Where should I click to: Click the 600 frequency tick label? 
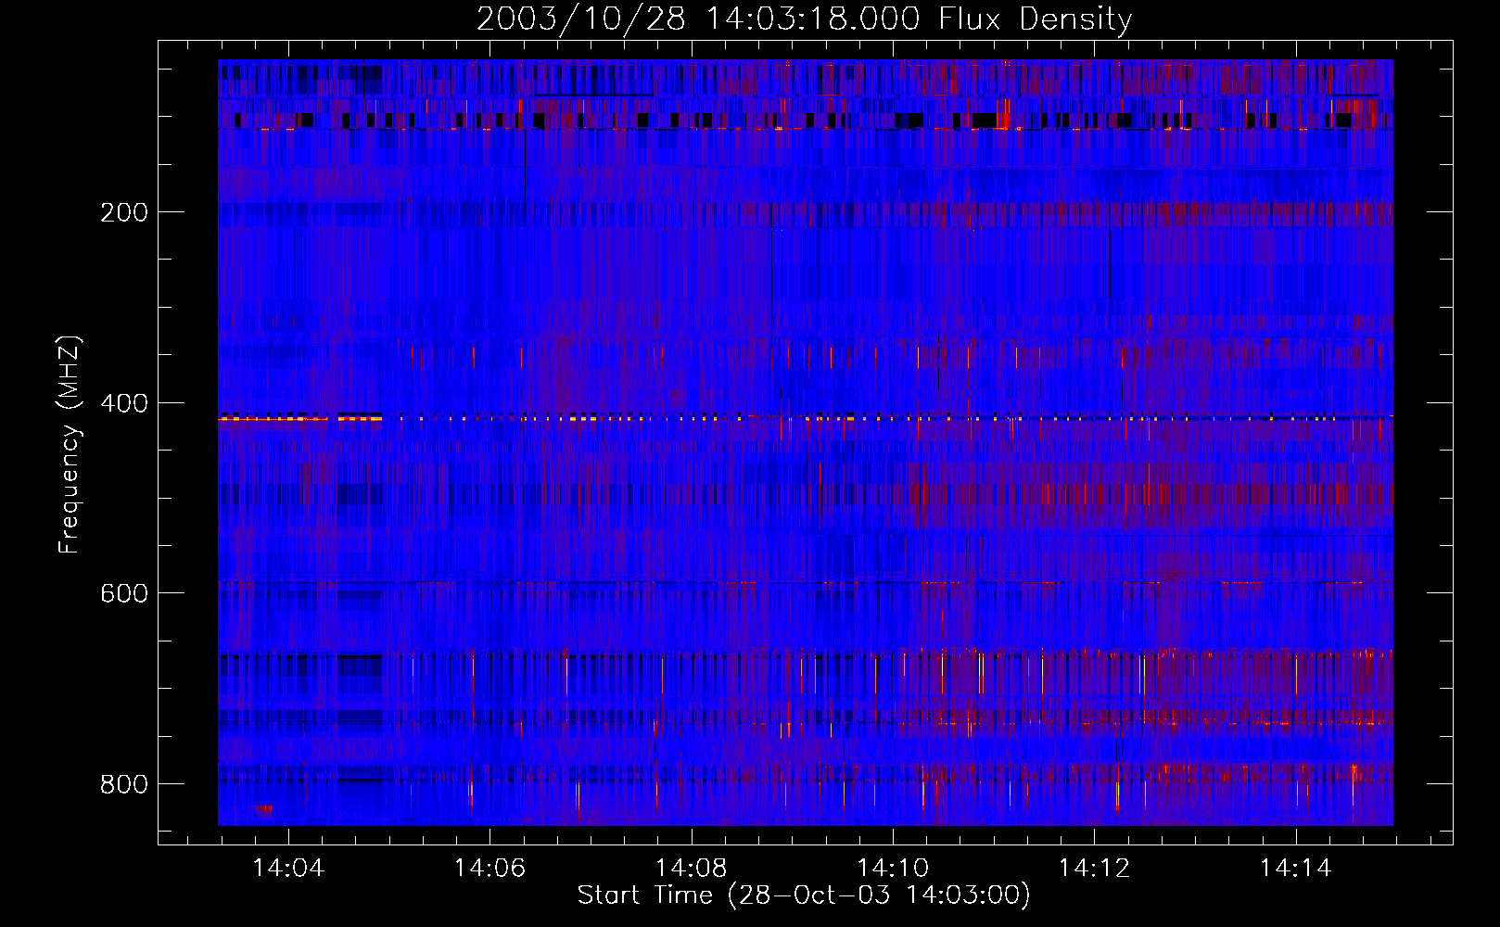[124, 593]
